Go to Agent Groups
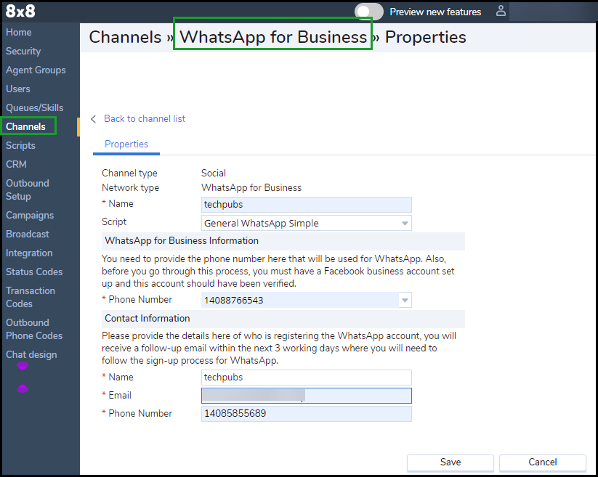 click(36, 70)
